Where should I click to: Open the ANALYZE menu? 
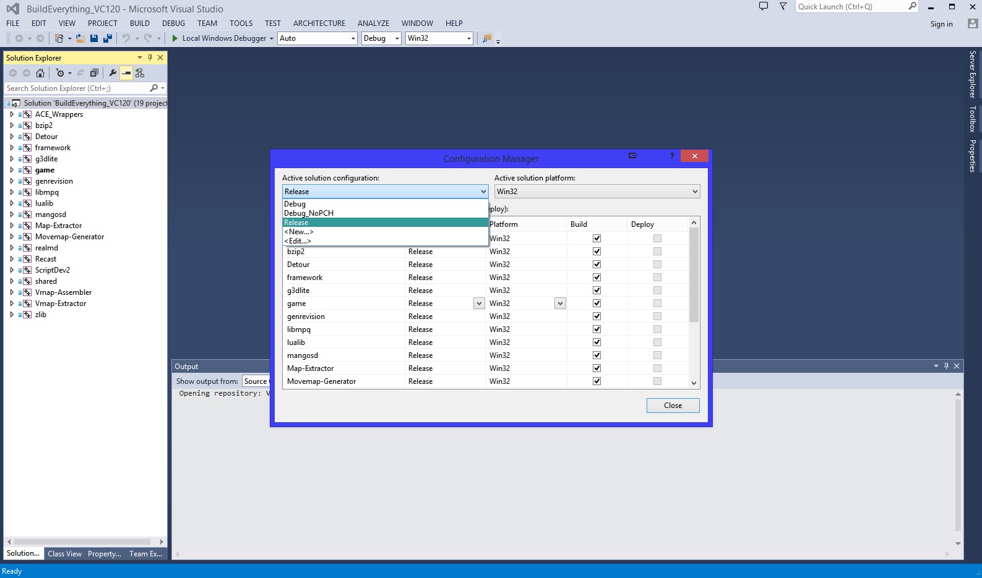(373, 23)
